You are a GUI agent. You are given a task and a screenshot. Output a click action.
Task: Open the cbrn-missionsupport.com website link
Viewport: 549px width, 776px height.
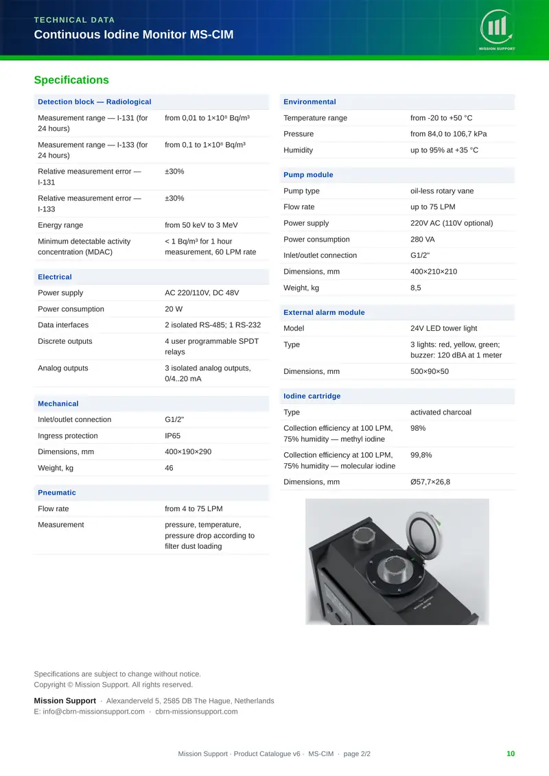pyautogui.click(x=196, y=712)
